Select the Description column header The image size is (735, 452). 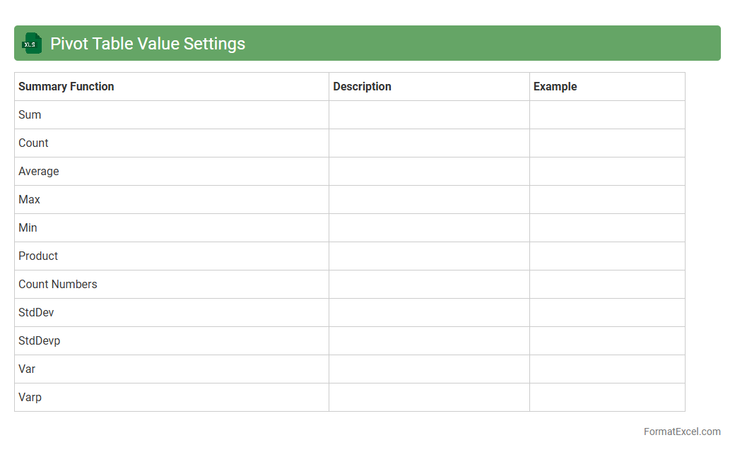(362, 86)
